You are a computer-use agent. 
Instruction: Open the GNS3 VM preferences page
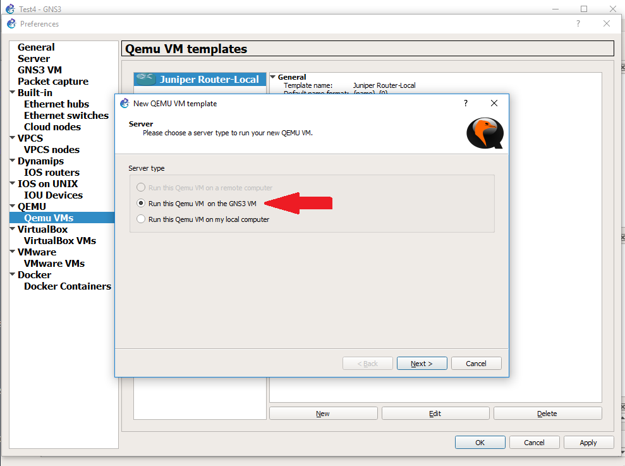coord(39,70)
